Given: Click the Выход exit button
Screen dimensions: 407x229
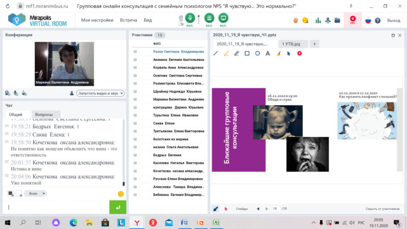Looking at the screenshot, I should 393,20.
